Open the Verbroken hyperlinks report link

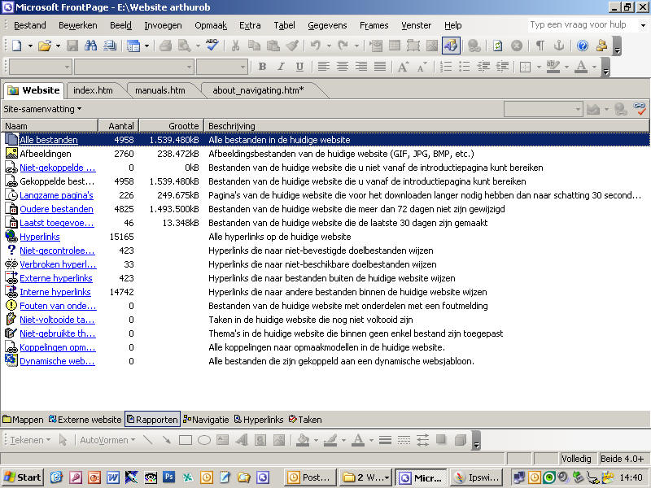(x=56, y=264)
